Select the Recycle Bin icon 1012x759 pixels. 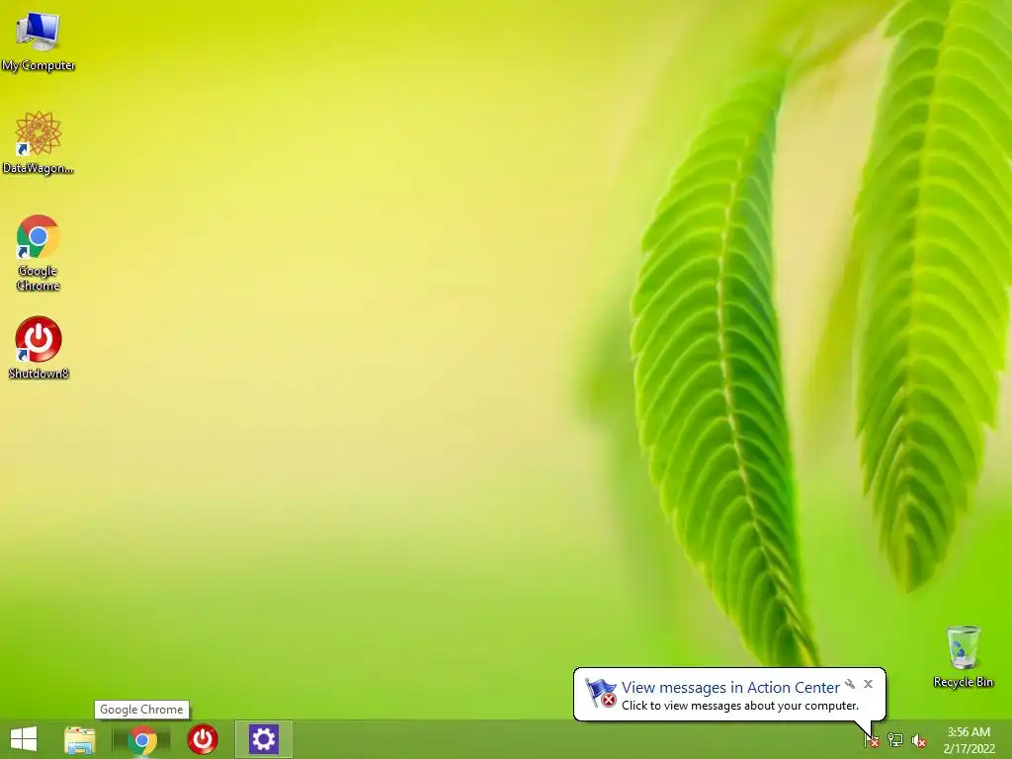tap(963, 656)
